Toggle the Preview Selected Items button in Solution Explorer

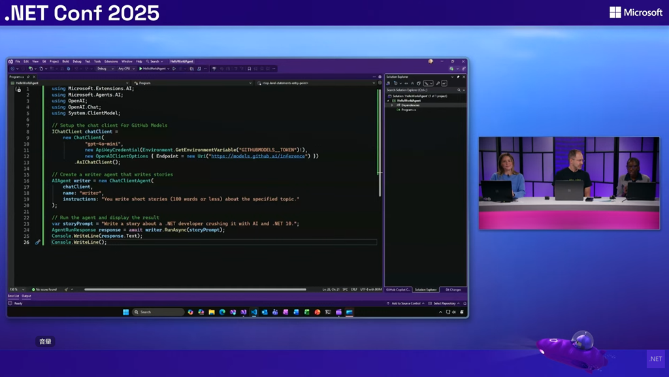444,84
